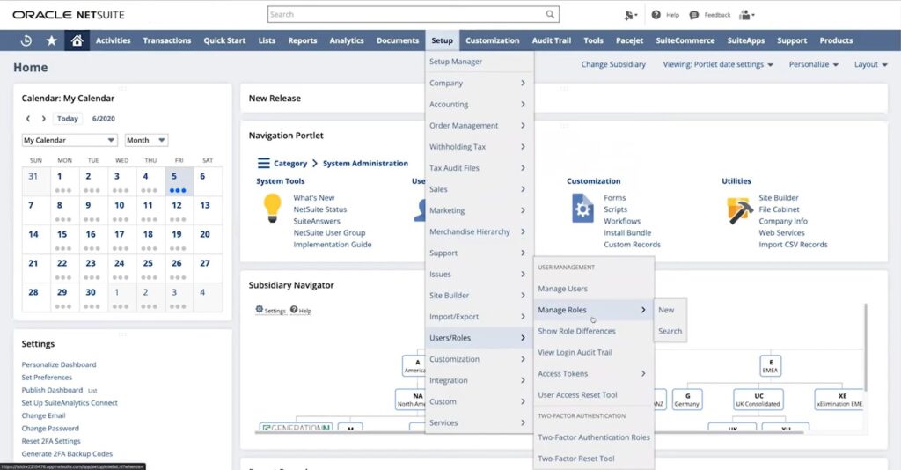901x470 pixels.
Task: Click the UK Consolidated subsidiary node
Action: tap(758, 400)
